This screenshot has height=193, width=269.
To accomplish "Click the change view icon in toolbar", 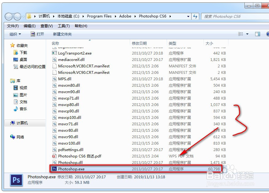I will (x=240, y=34).
